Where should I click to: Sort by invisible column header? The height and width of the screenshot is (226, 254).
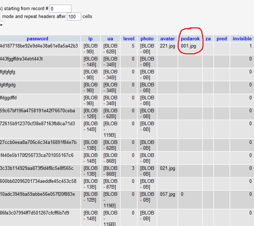coord(242,39)
